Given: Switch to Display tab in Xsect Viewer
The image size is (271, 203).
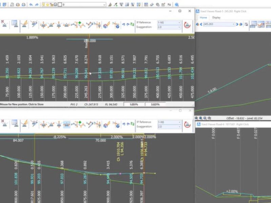Looking at the screenshot, I should pos(216,18).
